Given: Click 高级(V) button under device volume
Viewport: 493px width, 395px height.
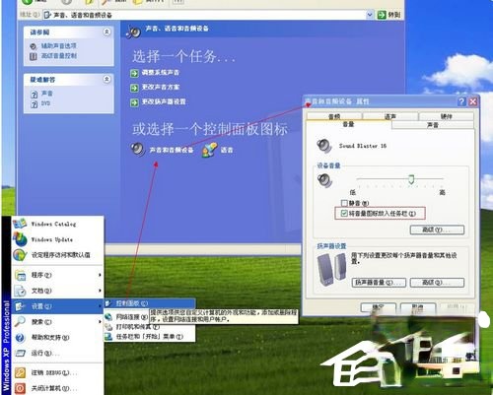Looking at the screenshot, I should pyautogui.click(x=437, y=230).
